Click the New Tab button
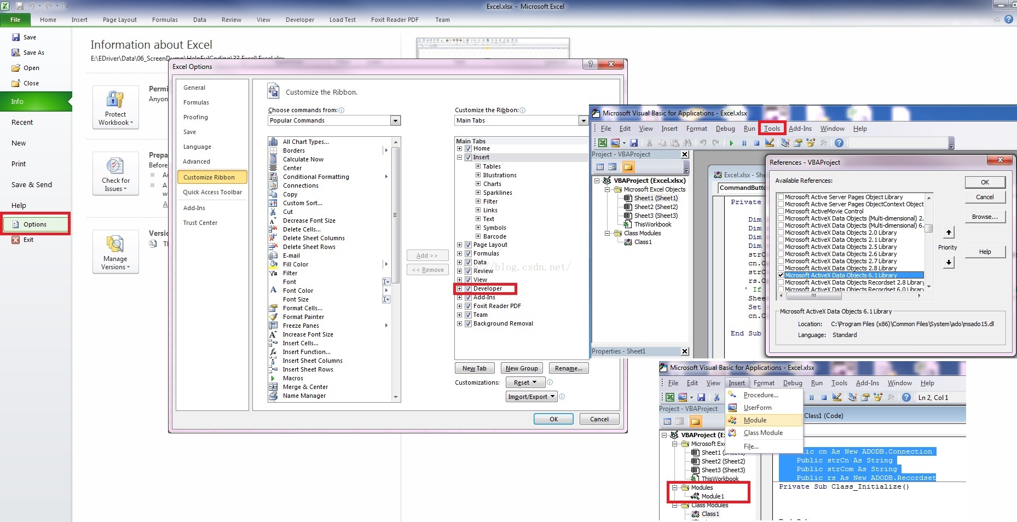 [x=474, y=368]
